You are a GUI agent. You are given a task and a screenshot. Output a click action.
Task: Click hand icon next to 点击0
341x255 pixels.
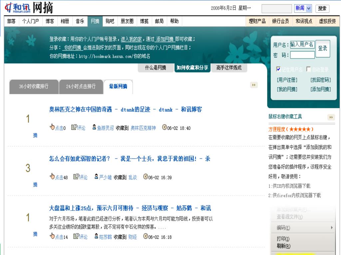(52, 127)
